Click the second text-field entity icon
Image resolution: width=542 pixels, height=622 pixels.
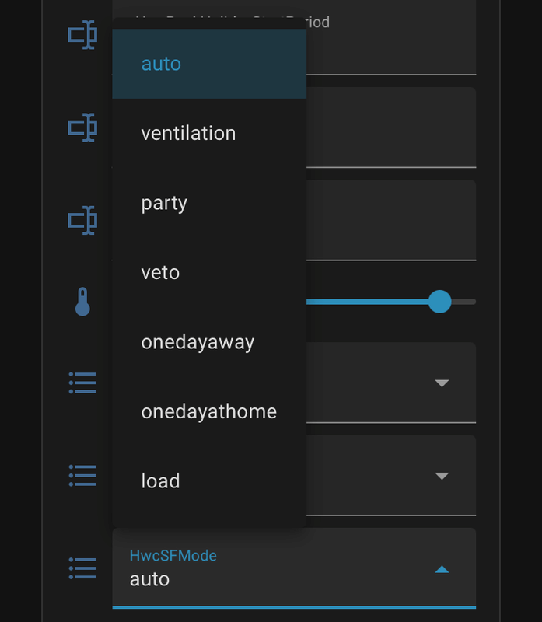tap(82, 128)
